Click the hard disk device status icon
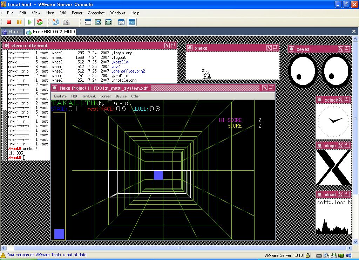The width and height of the screenshot is (359, 260). coord(319,255)
